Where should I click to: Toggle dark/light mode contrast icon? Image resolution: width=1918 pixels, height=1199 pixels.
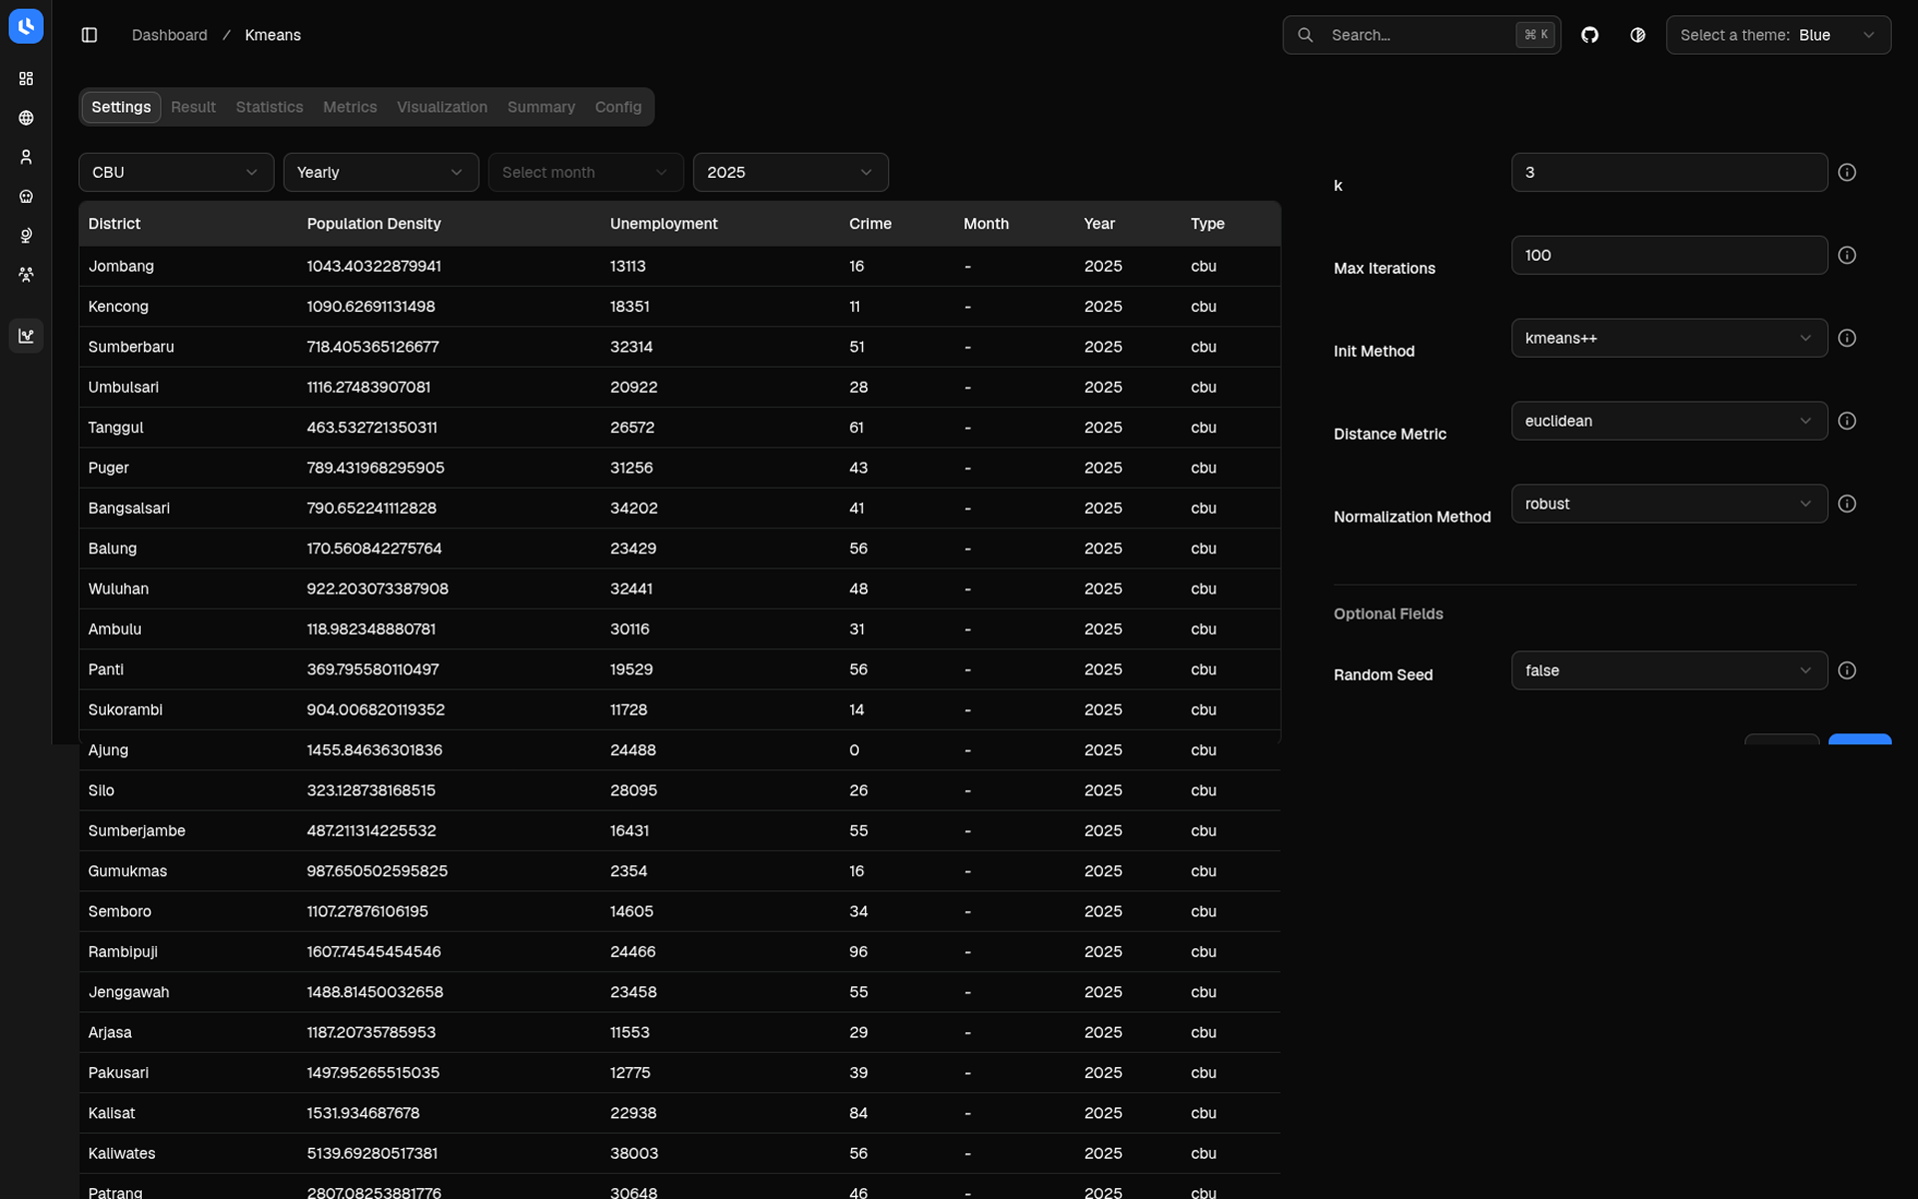(x=1637, y=35)
